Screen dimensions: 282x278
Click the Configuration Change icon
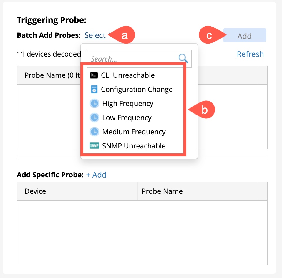tap(94, 89)
